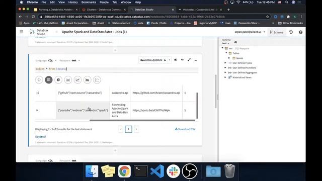Click the schema home icon

235,42
